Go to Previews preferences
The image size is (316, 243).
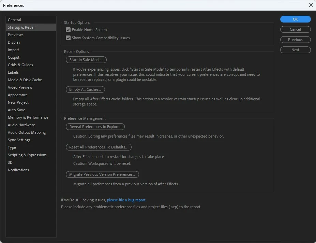click(x=31, y=35)
